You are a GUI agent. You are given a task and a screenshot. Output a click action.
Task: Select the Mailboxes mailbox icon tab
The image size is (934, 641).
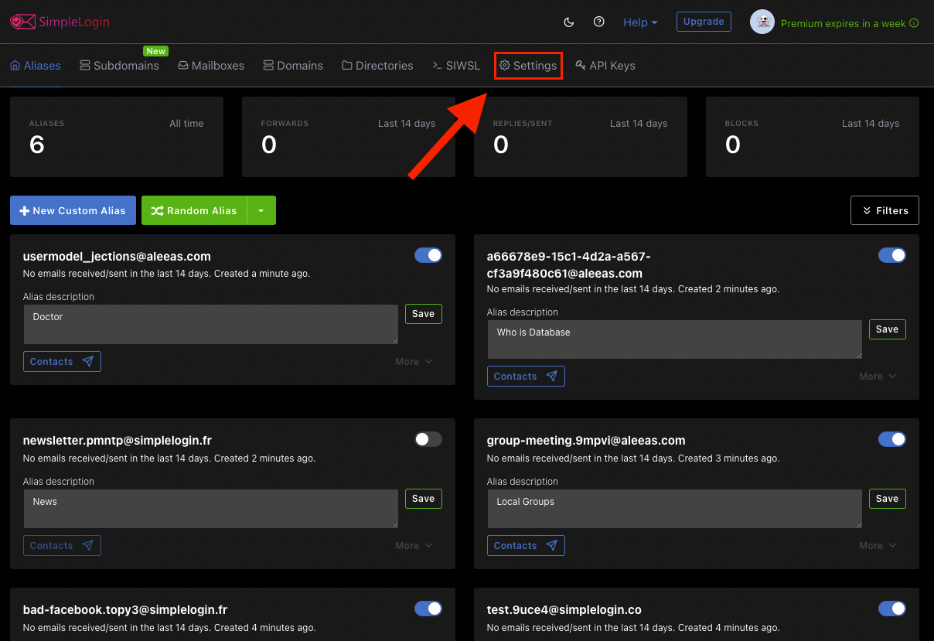coord(182,66)
